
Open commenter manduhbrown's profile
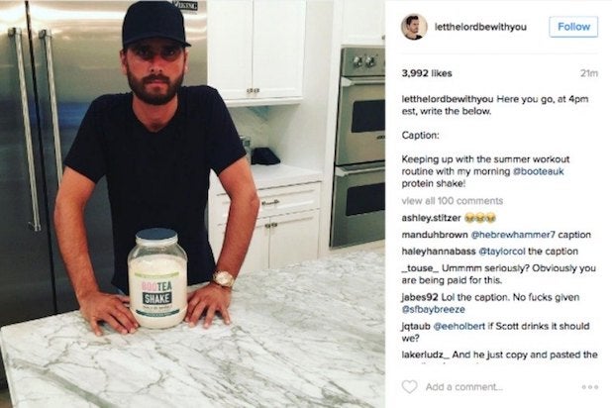pos(435,235)
